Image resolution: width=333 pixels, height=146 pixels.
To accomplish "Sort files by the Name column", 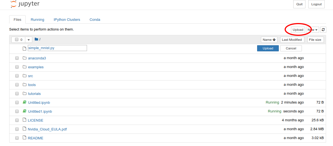I will coord(269,40).
